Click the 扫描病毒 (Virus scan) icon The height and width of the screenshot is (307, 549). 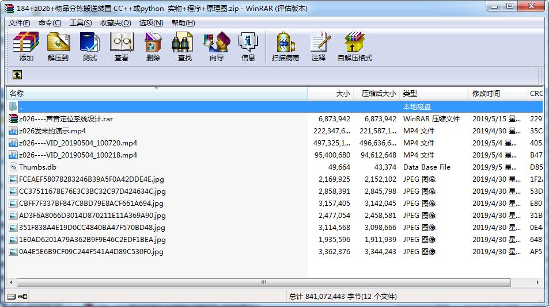(x=285, y=47)
